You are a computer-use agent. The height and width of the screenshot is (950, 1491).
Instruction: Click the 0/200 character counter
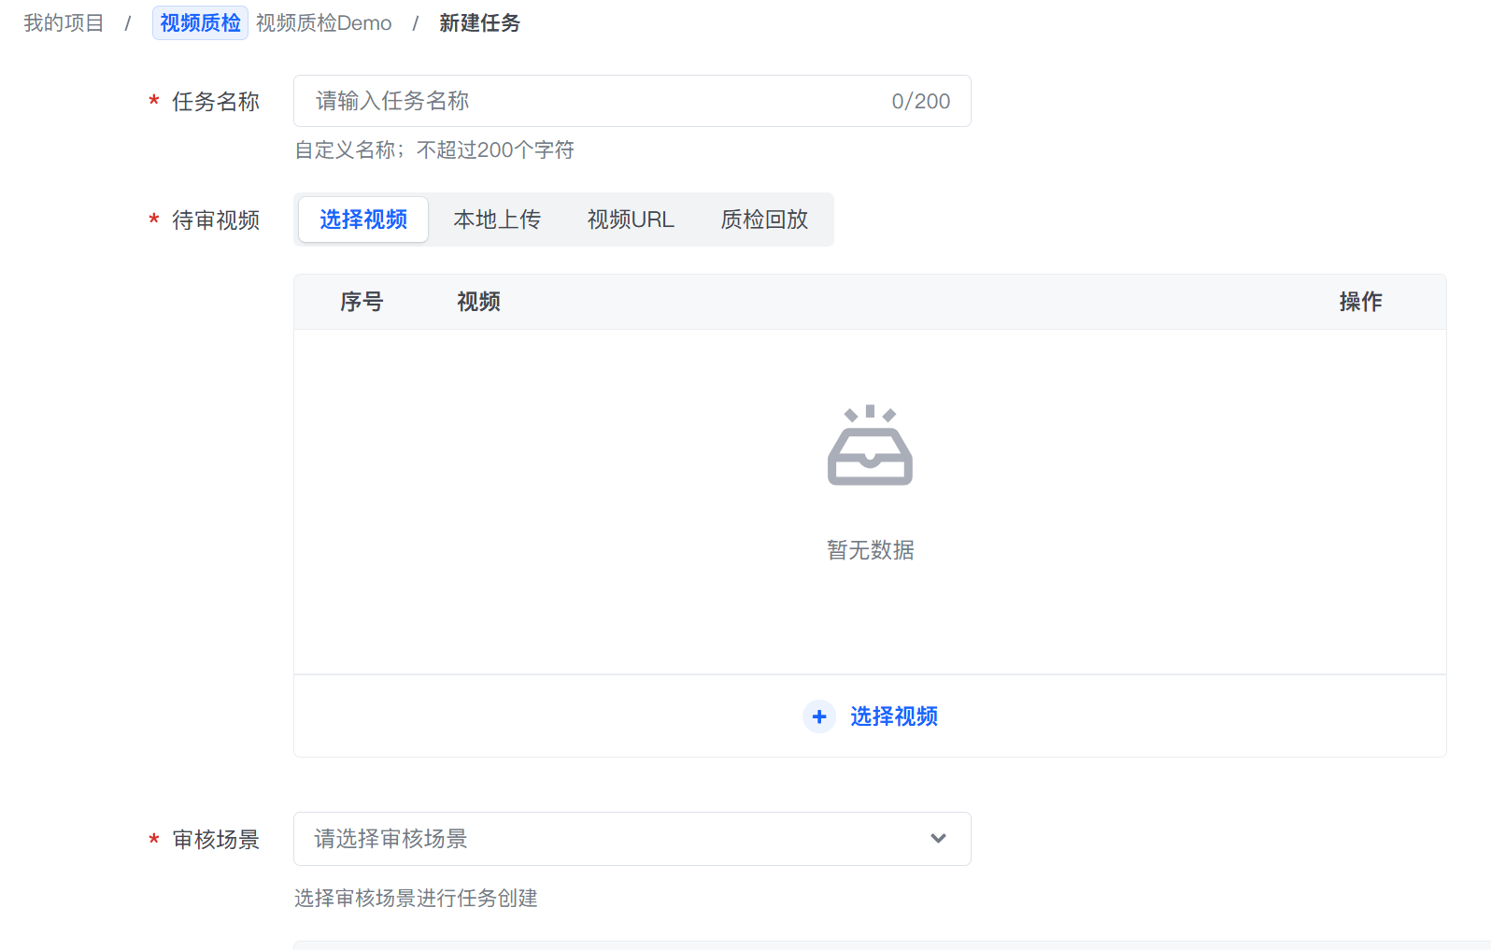pos(921,101)
